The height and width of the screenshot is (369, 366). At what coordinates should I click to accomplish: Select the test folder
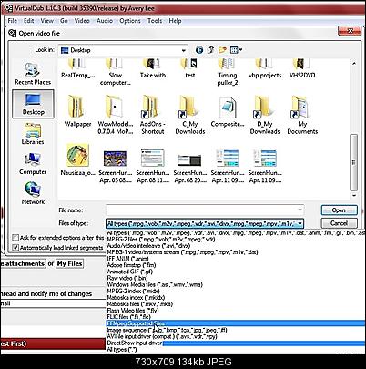coord(190,69)
